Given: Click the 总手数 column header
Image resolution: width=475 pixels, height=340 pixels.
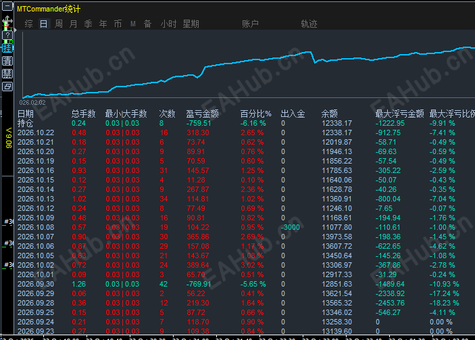Looking at the screenshot, I should pos(84,114).
